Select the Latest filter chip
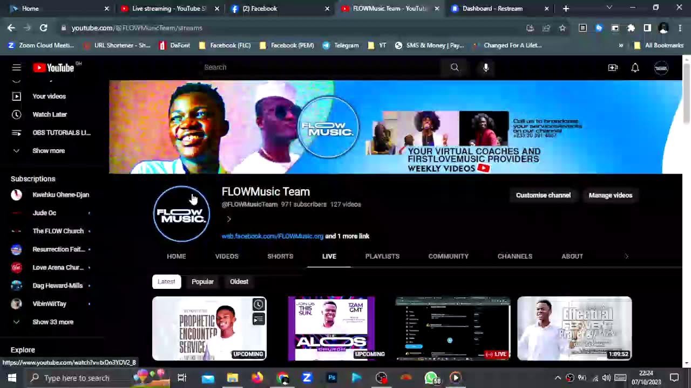 166,281
